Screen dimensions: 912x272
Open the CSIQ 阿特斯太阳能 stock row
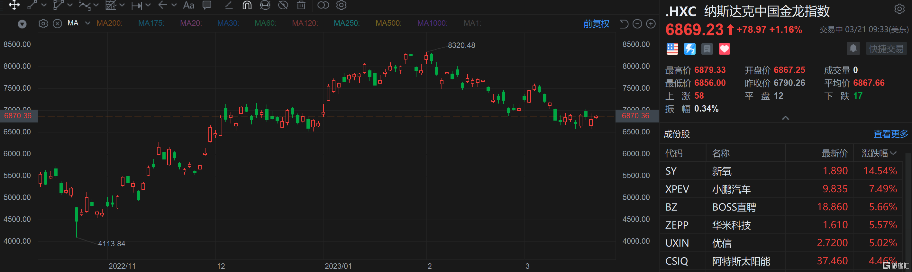[x=782, y=261]
